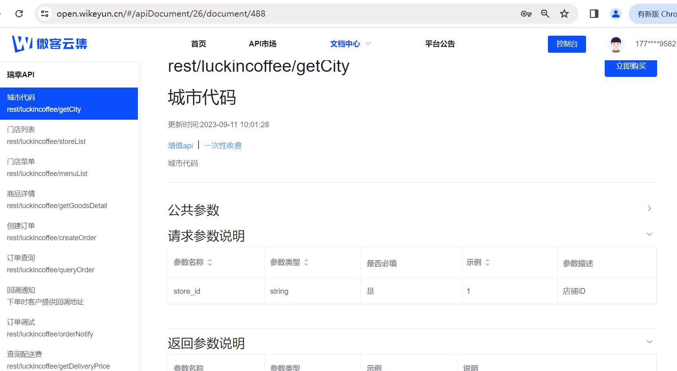Reload the page with the refresh icon

pyautogui.click(x=19, y=14)
